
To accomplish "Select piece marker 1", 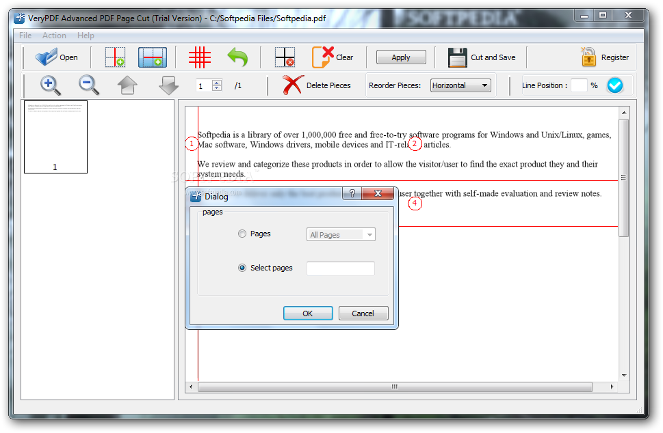I will tap(192, 144).
